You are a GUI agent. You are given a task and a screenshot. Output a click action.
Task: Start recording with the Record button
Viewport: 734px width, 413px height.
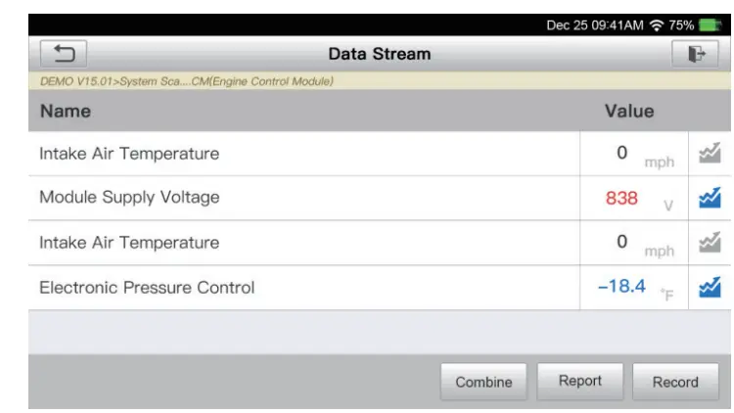[675, 382]
